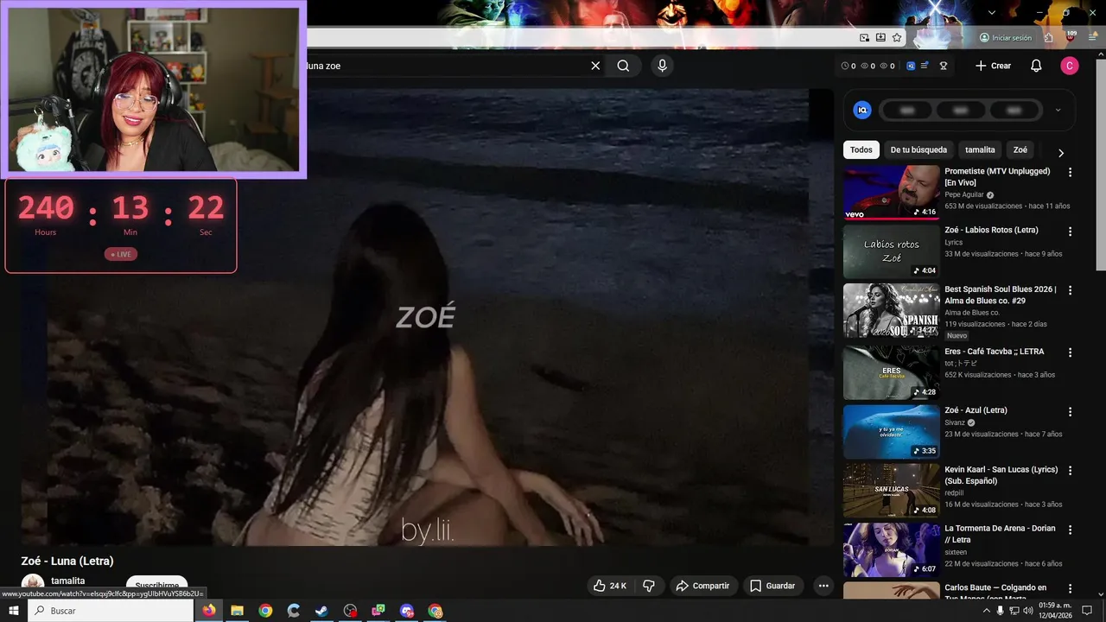The height and width of the screenshot is (622, 1106).
Task: Open more actions three-dot menu under video
Action: click(x=823, y=586)
